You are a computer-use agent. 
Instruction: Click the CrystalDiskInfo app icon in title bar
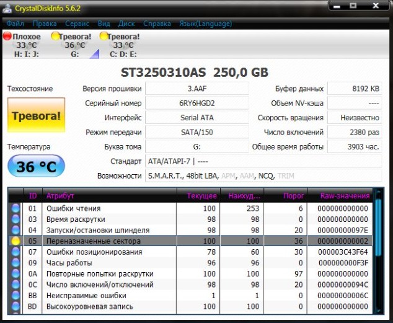pos(7,8)
